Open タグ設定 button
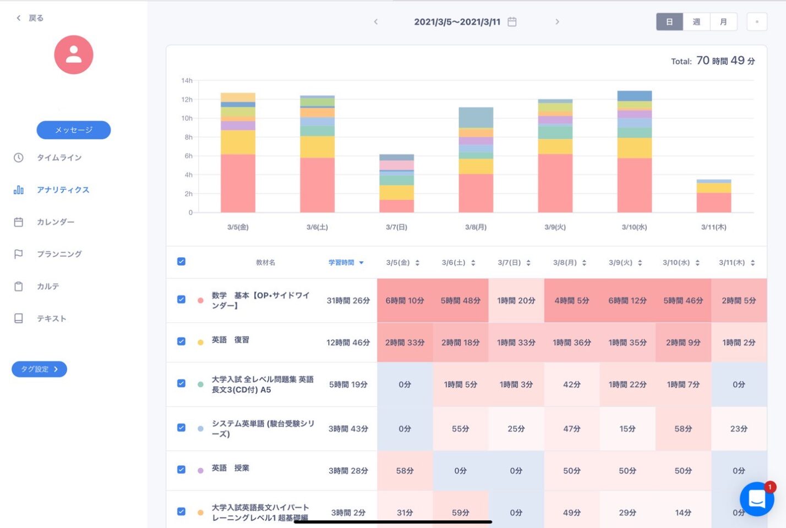This screenshot has height=528, width=786. coord(39,369)
